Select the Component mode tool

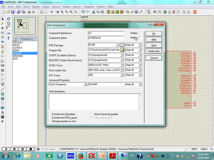[2, 24]
